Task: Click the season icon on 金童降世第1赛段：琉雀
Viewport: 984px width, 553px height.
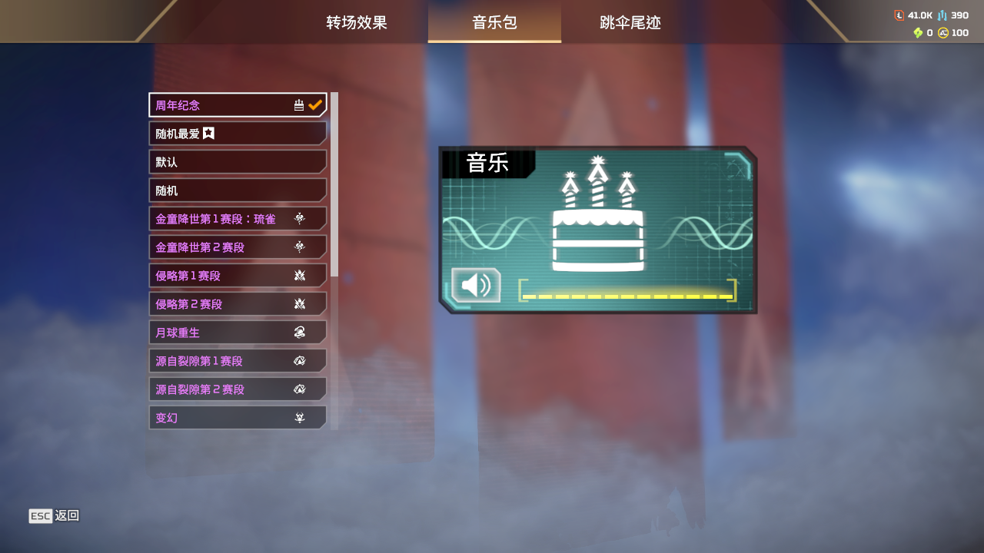Action: click(300, 219)
